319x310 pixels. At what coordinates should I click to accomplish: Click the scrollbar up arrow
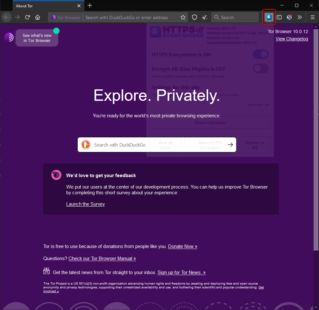coord(316,26)
